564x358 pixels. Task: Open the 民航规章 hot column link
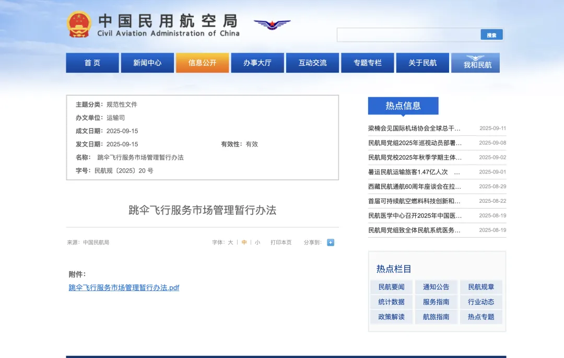point(480,286)
